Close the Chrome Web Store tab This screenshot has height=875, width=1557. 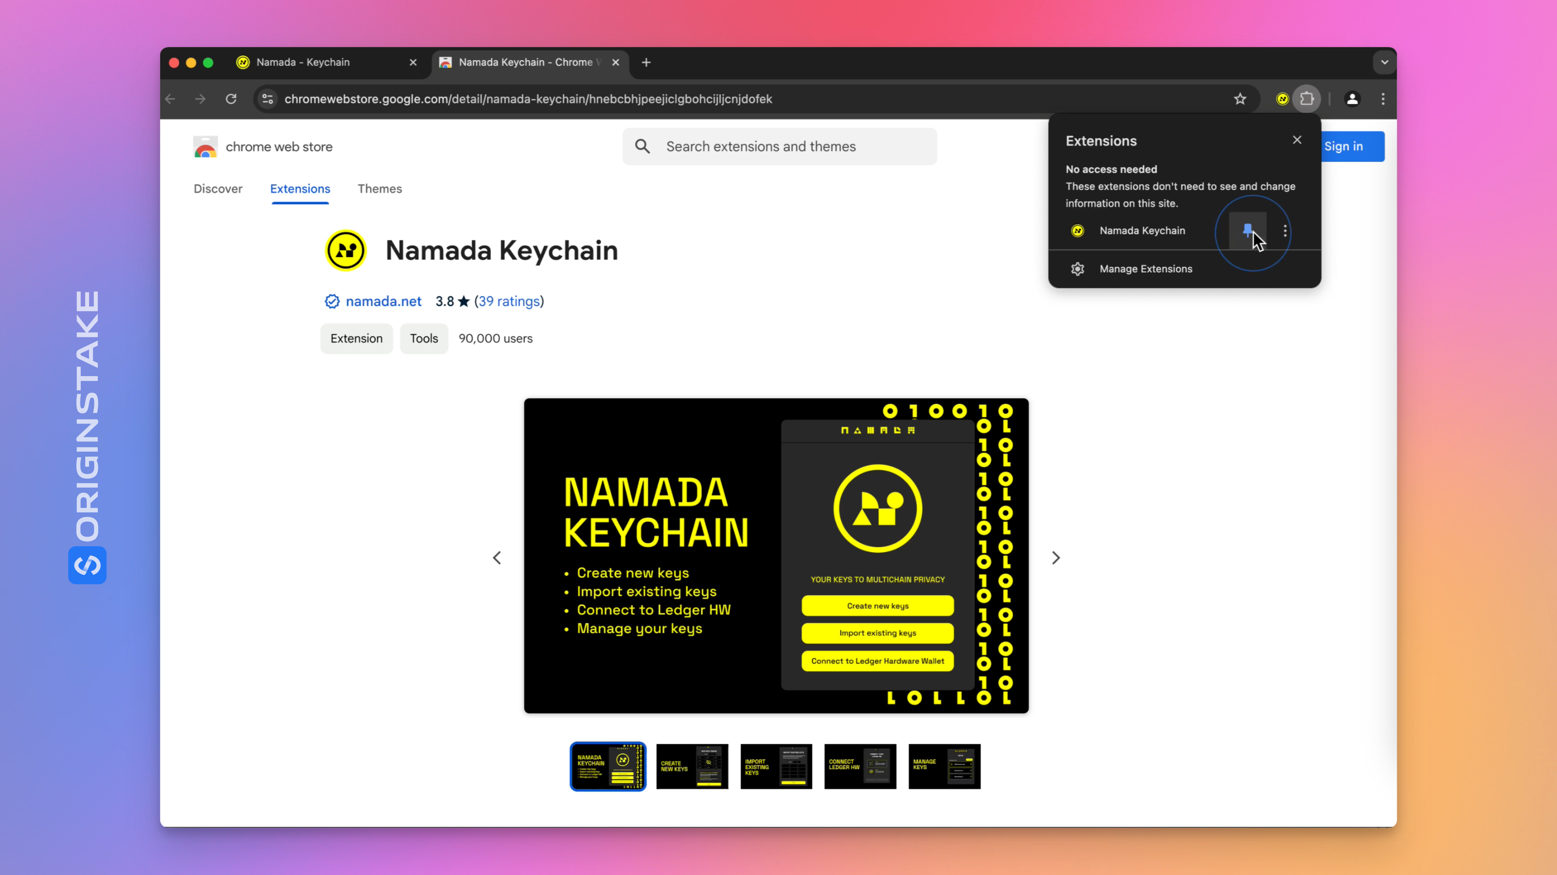point(615,62)
